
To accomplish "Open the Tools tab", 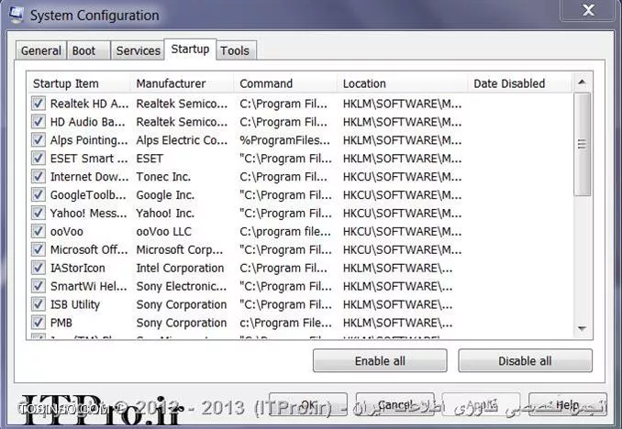I will (x=235, y=50).
